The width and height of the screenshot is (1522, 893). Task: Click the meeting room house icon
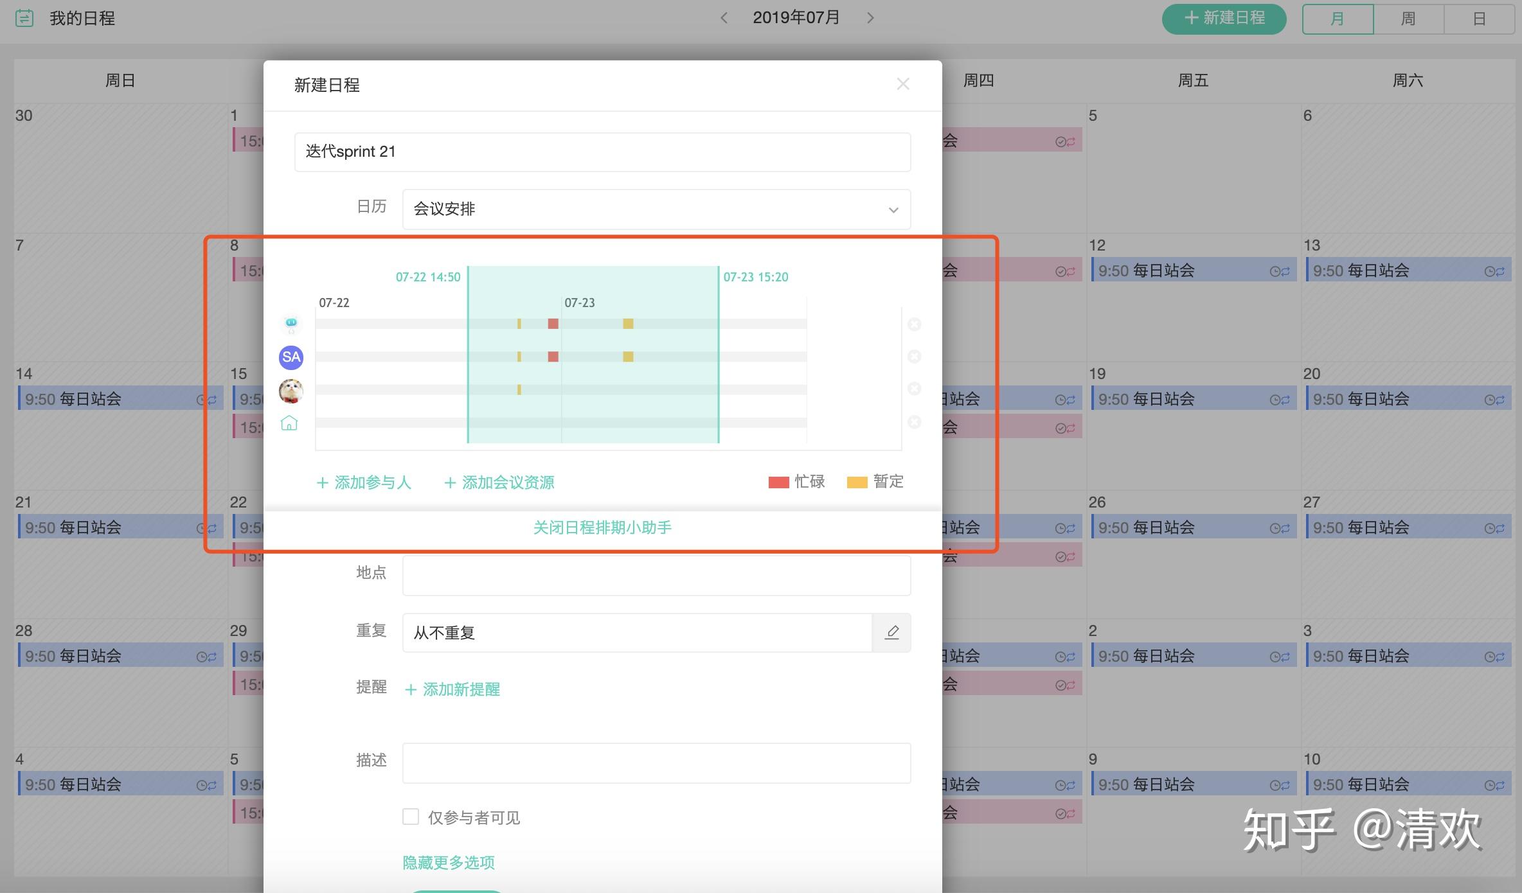289,423
